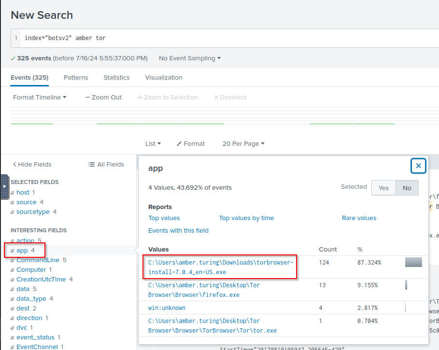Click the Top values report link
The width and height of the screenshot is (439, 350).
pos(164,218)
